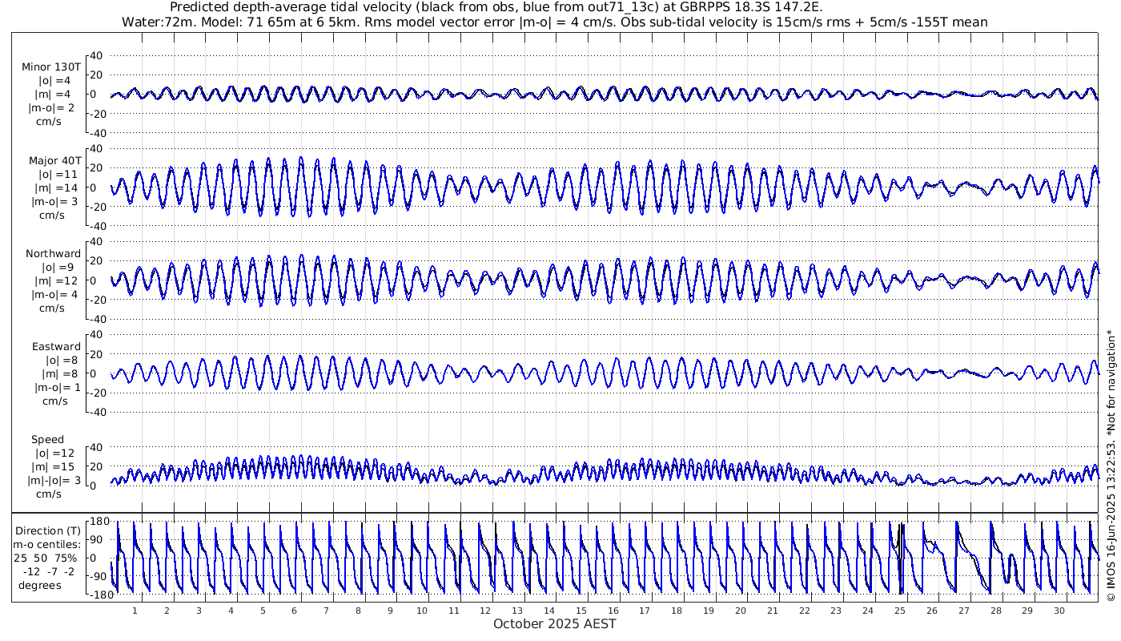Click day 25 tick on the date axis
This screenshot has height=641, width=1121.
click(x=900, y=610)
